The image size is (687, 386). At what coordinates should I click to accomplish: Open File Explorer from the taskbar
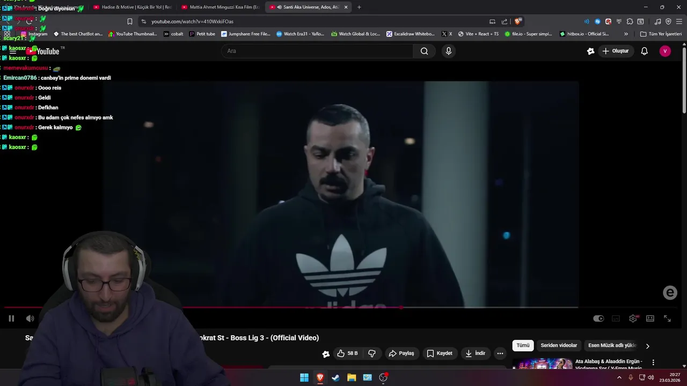tap(352, 377)
